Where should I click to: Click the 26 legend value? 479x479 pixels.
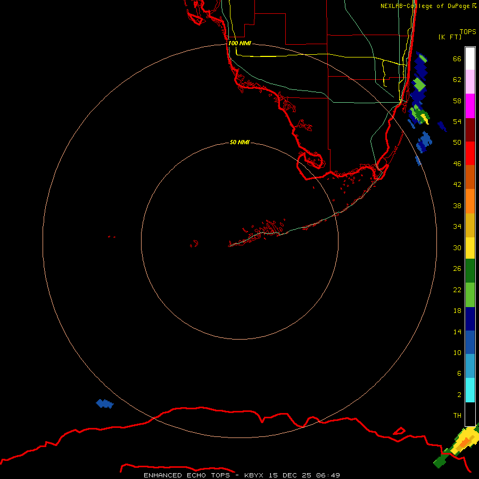point(457,269)
